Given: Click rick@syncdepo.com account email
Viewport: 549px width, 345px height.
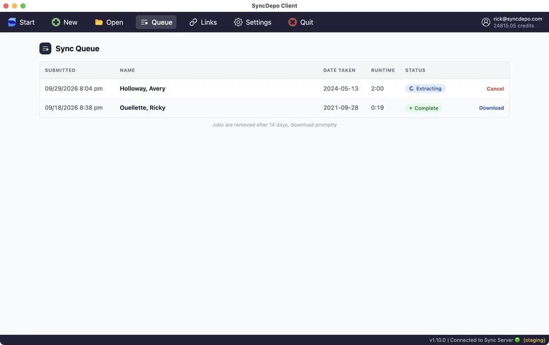Looking at the screenshot, I should click(x=518, y=19).
